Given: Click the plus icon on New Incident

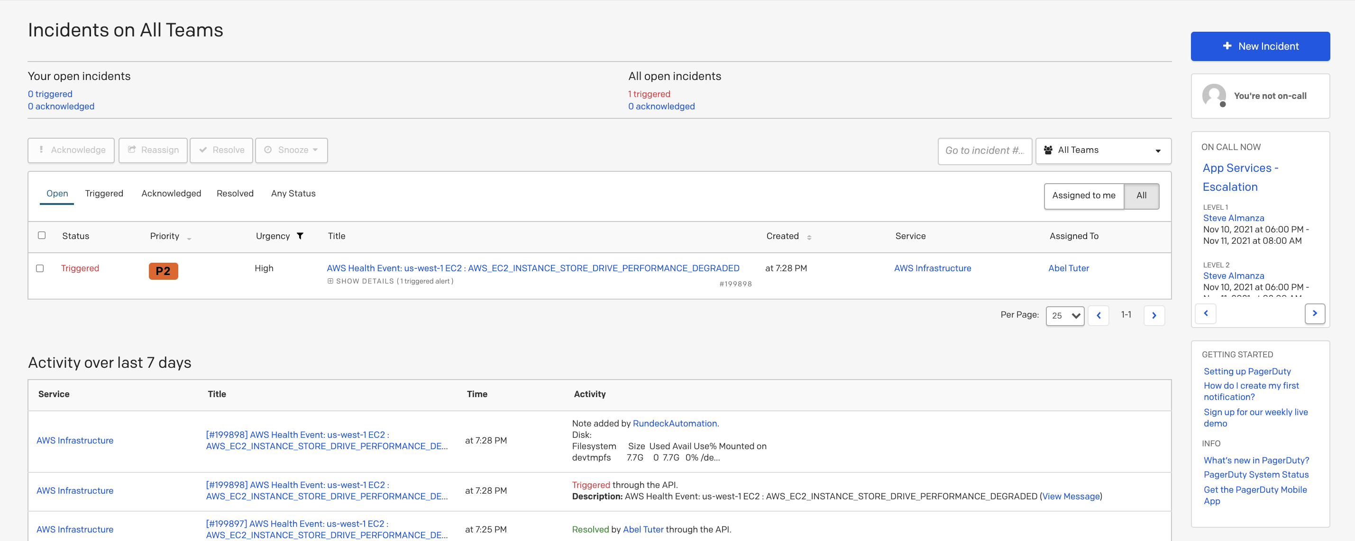Looking at the screenshot, I should tap(1227, 46).
